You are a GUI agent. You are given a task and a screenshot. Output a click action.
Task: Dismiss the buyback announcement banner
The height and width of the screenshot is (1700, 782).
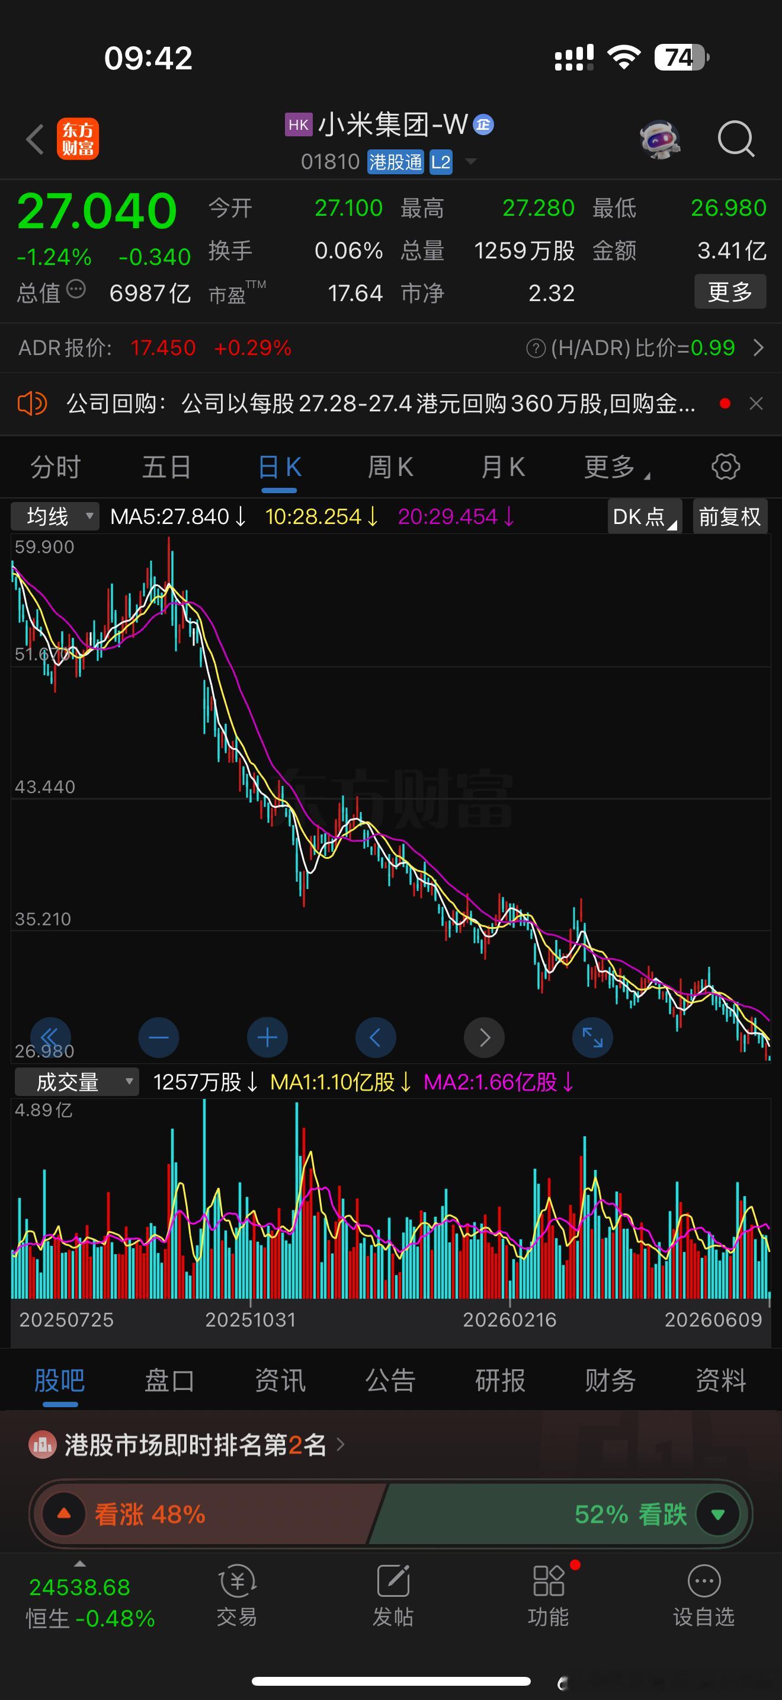[x=757, y=403]
